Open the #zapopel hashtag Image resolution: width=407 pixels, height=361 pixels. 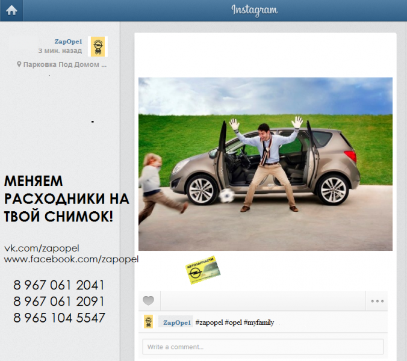[x=210, y=322]
